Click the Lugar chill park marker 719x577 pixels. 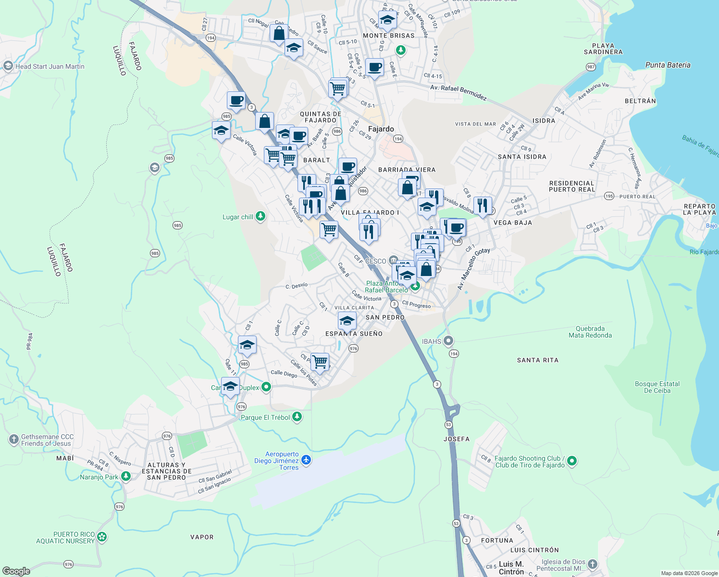click(x=260, y=216)
